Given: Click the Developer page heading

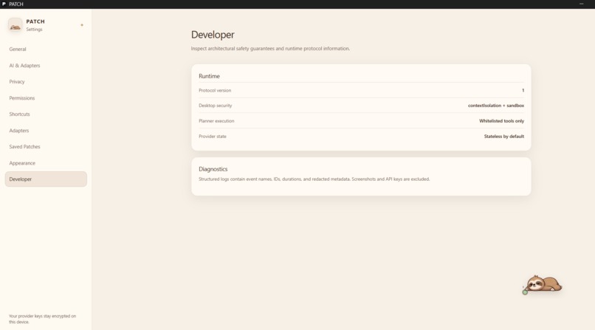Looking at the screenshot, I should 213,35.
